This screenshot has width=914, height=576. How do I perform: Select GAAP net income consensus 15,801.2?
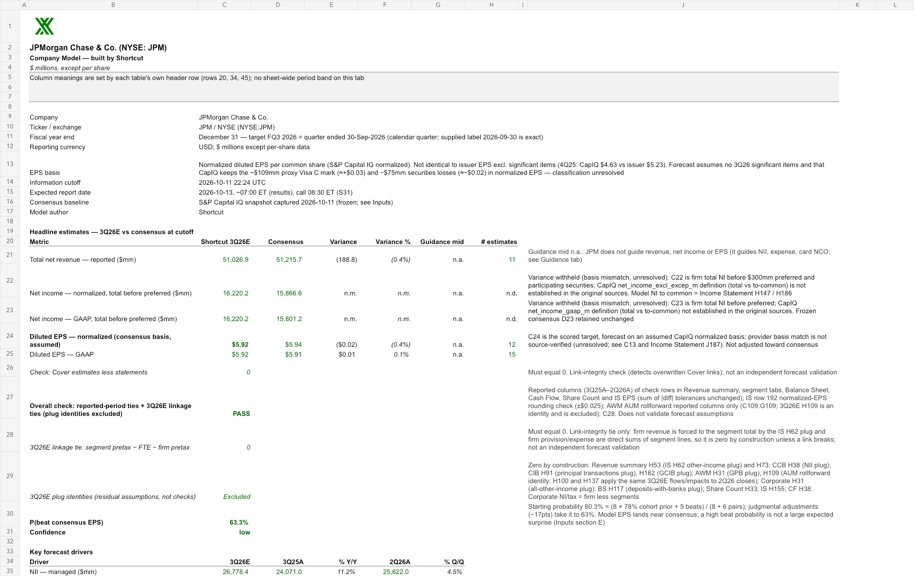(x=289, y=319)
